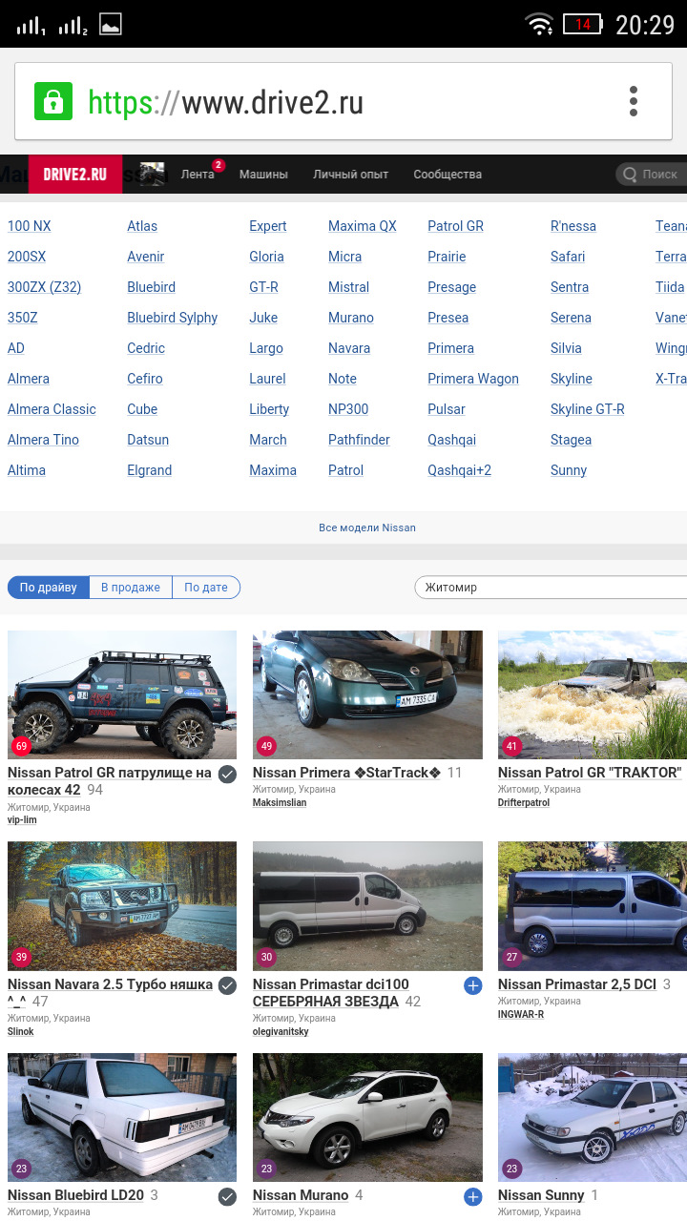687x1221 pixels.
Task: Open the Sunny model link
Action: click(569, 470)
